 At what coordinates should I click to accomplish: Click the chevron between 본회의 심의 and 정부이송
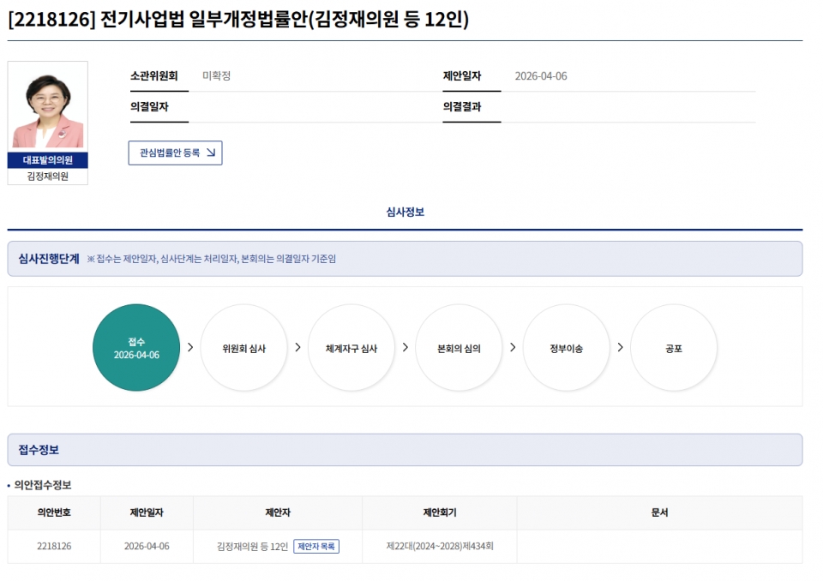513,348
